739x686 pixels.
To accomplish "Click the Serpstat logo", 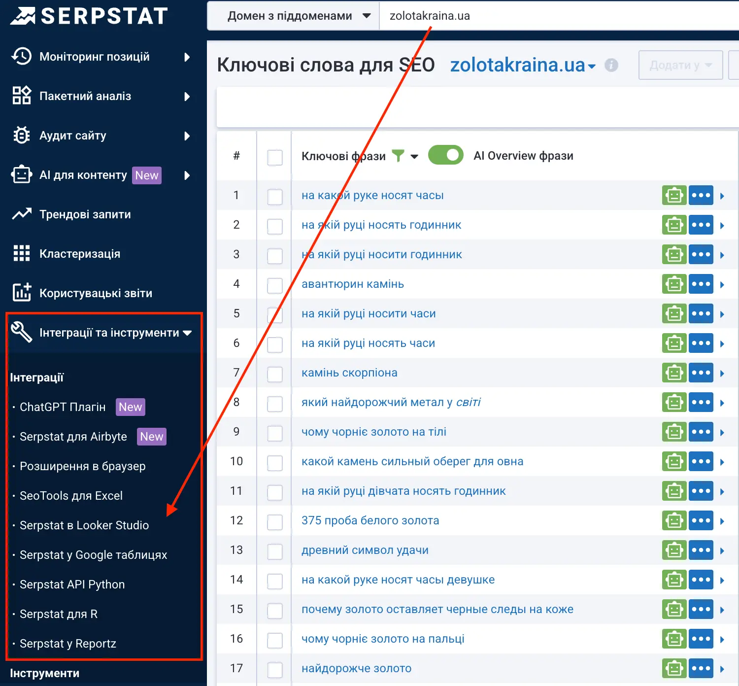I will [x=89, y=16].
